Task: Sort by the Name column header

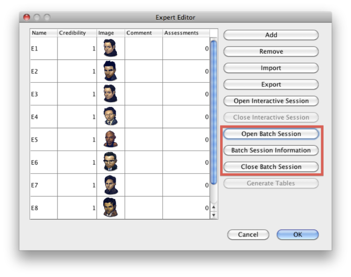Action: click(44, 33)
